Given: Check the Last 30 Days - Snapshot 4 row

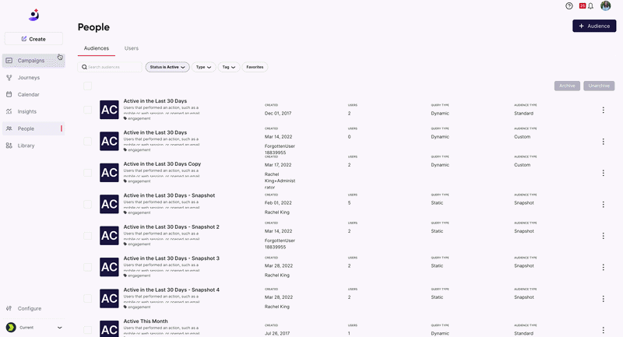Looking at the screenshot, I should tap(88, 299).
